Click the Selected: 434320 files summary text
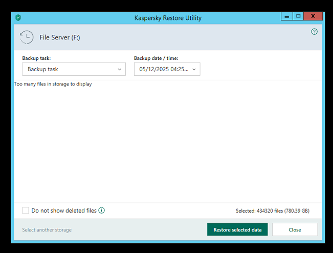This screenshot has width=333, height=253. pyautogui.click(x=273, y=210)
